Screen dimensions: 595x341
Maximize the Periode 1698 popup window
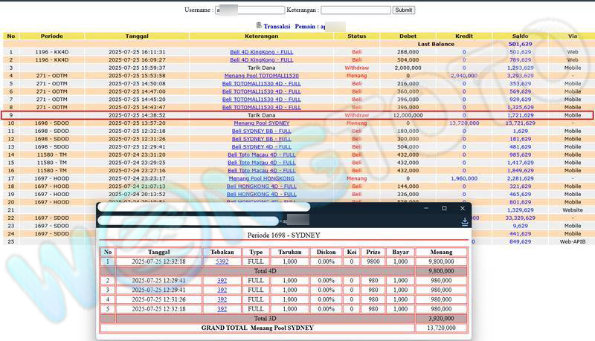[x=444, y=208]
